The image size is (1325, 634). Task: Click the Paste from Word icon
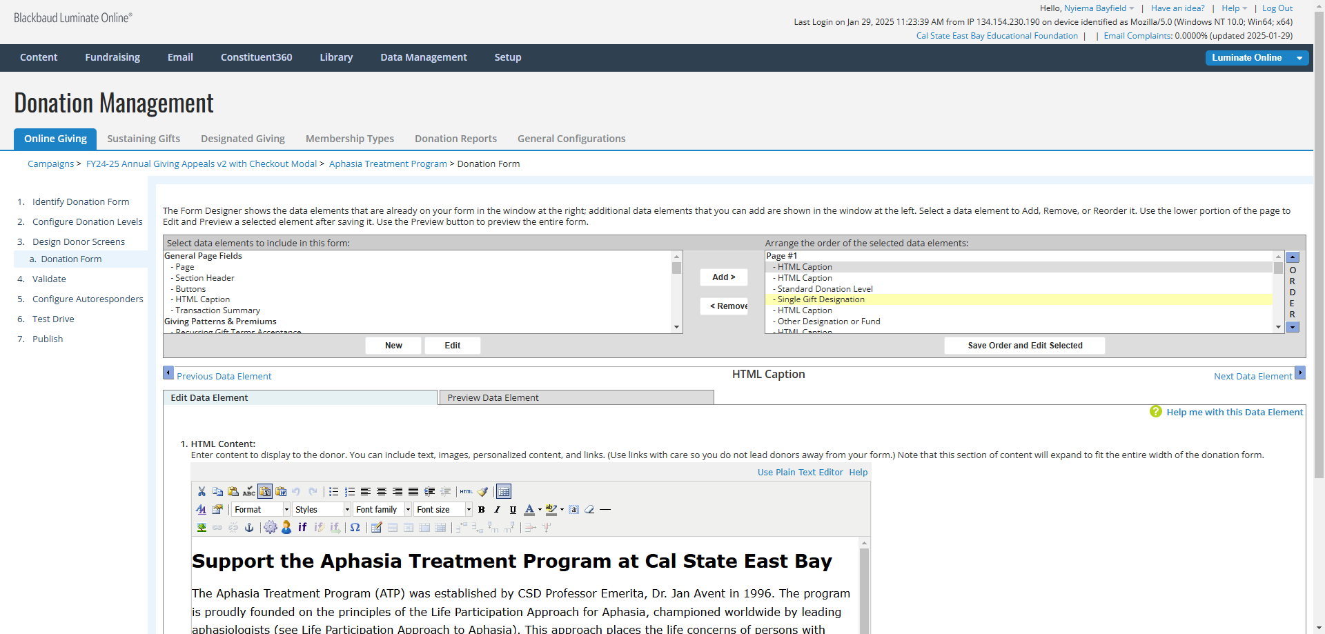point(281,491)
